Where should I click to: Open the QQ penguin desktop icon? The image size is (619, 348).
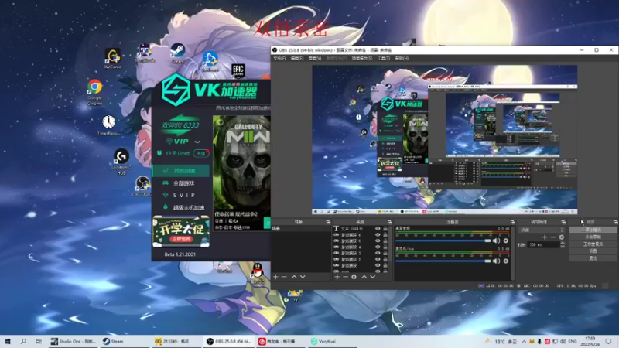(x=258, y=273)
